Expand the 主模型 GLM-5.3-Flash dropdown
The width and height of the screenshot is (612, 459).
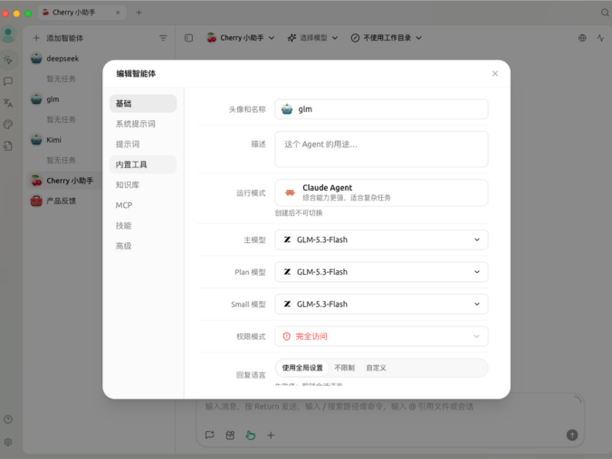381,239
